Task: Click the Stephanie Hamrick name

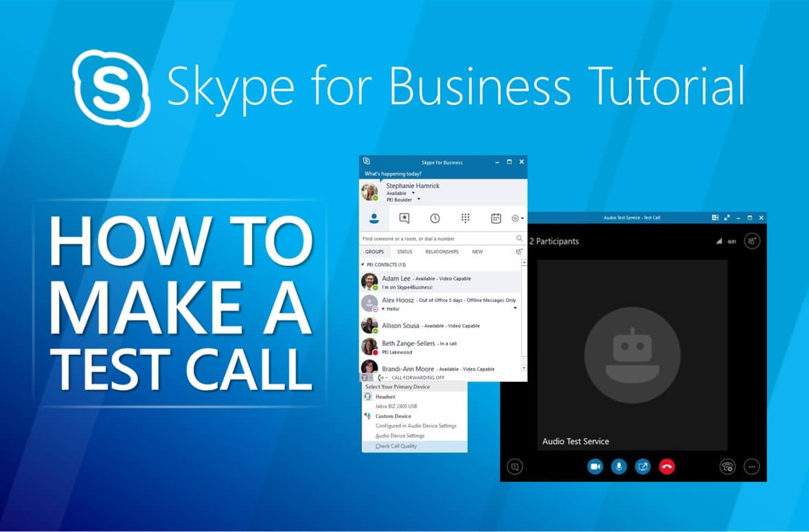Action: (413, 185)
